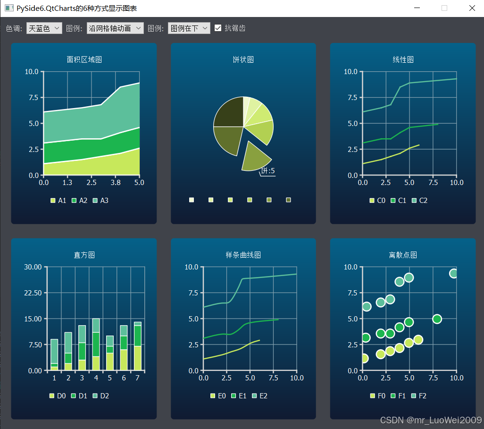Click the D1 legend marker in bar chart
The image size is (484, 429).
74,395
